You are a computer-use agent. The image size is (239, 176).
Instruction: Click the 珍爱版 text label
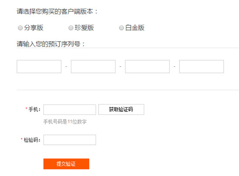(x=84, y=28)
